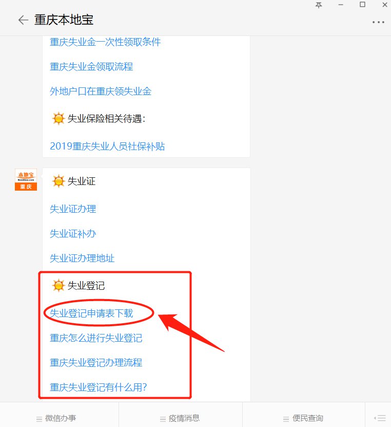Viewport: 391px width, 427px height.
Task: Open the 外地户口在重庆领失业金 link
Action: (x=101, y=91)
